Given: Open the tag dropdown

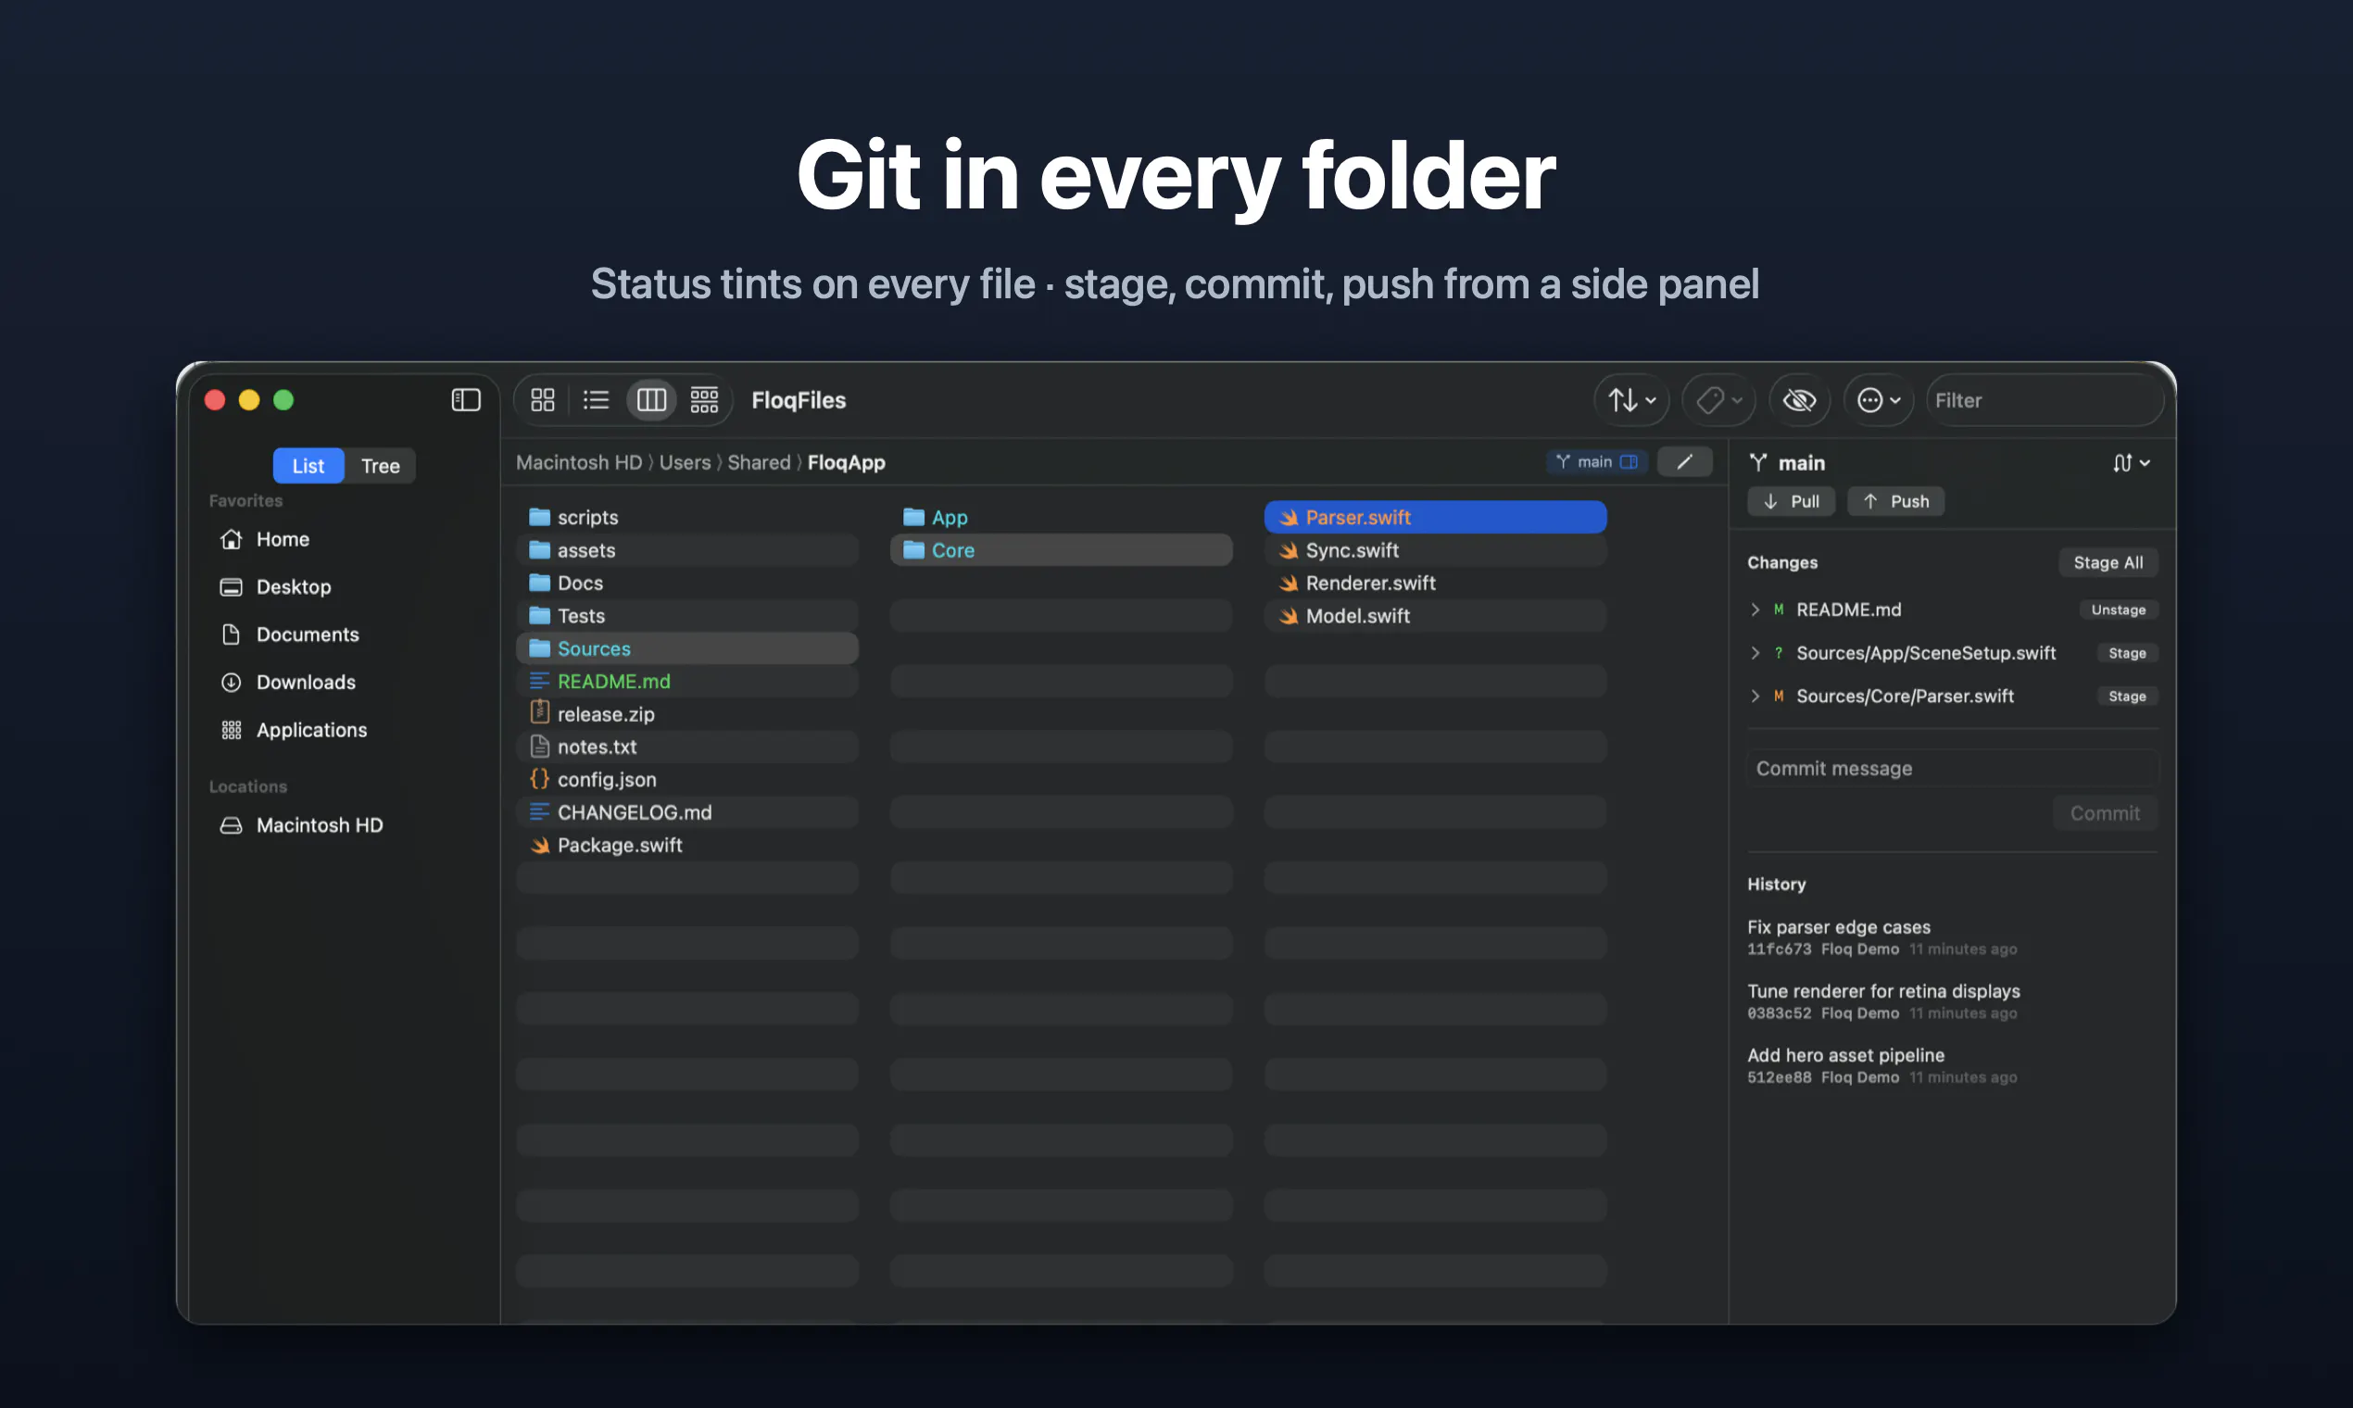Looking at the screenshot, I should pos(1718,399).
